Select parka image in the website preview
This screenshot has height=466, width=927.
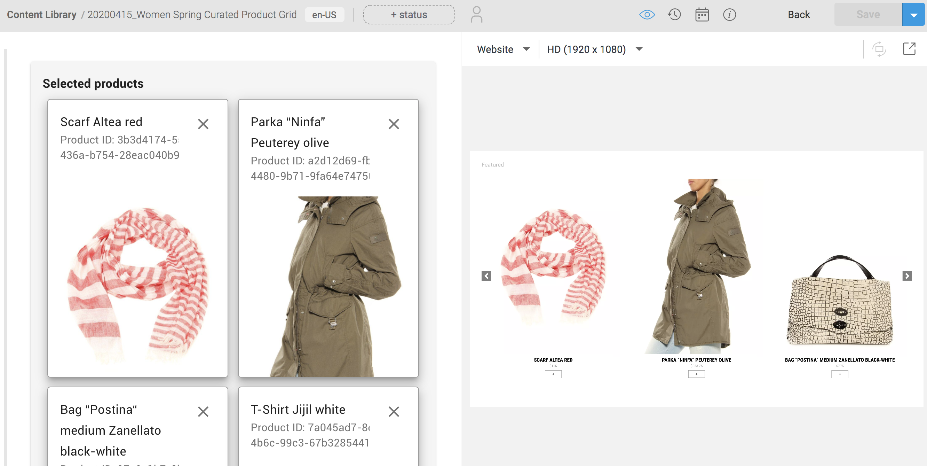click(696, 266)
